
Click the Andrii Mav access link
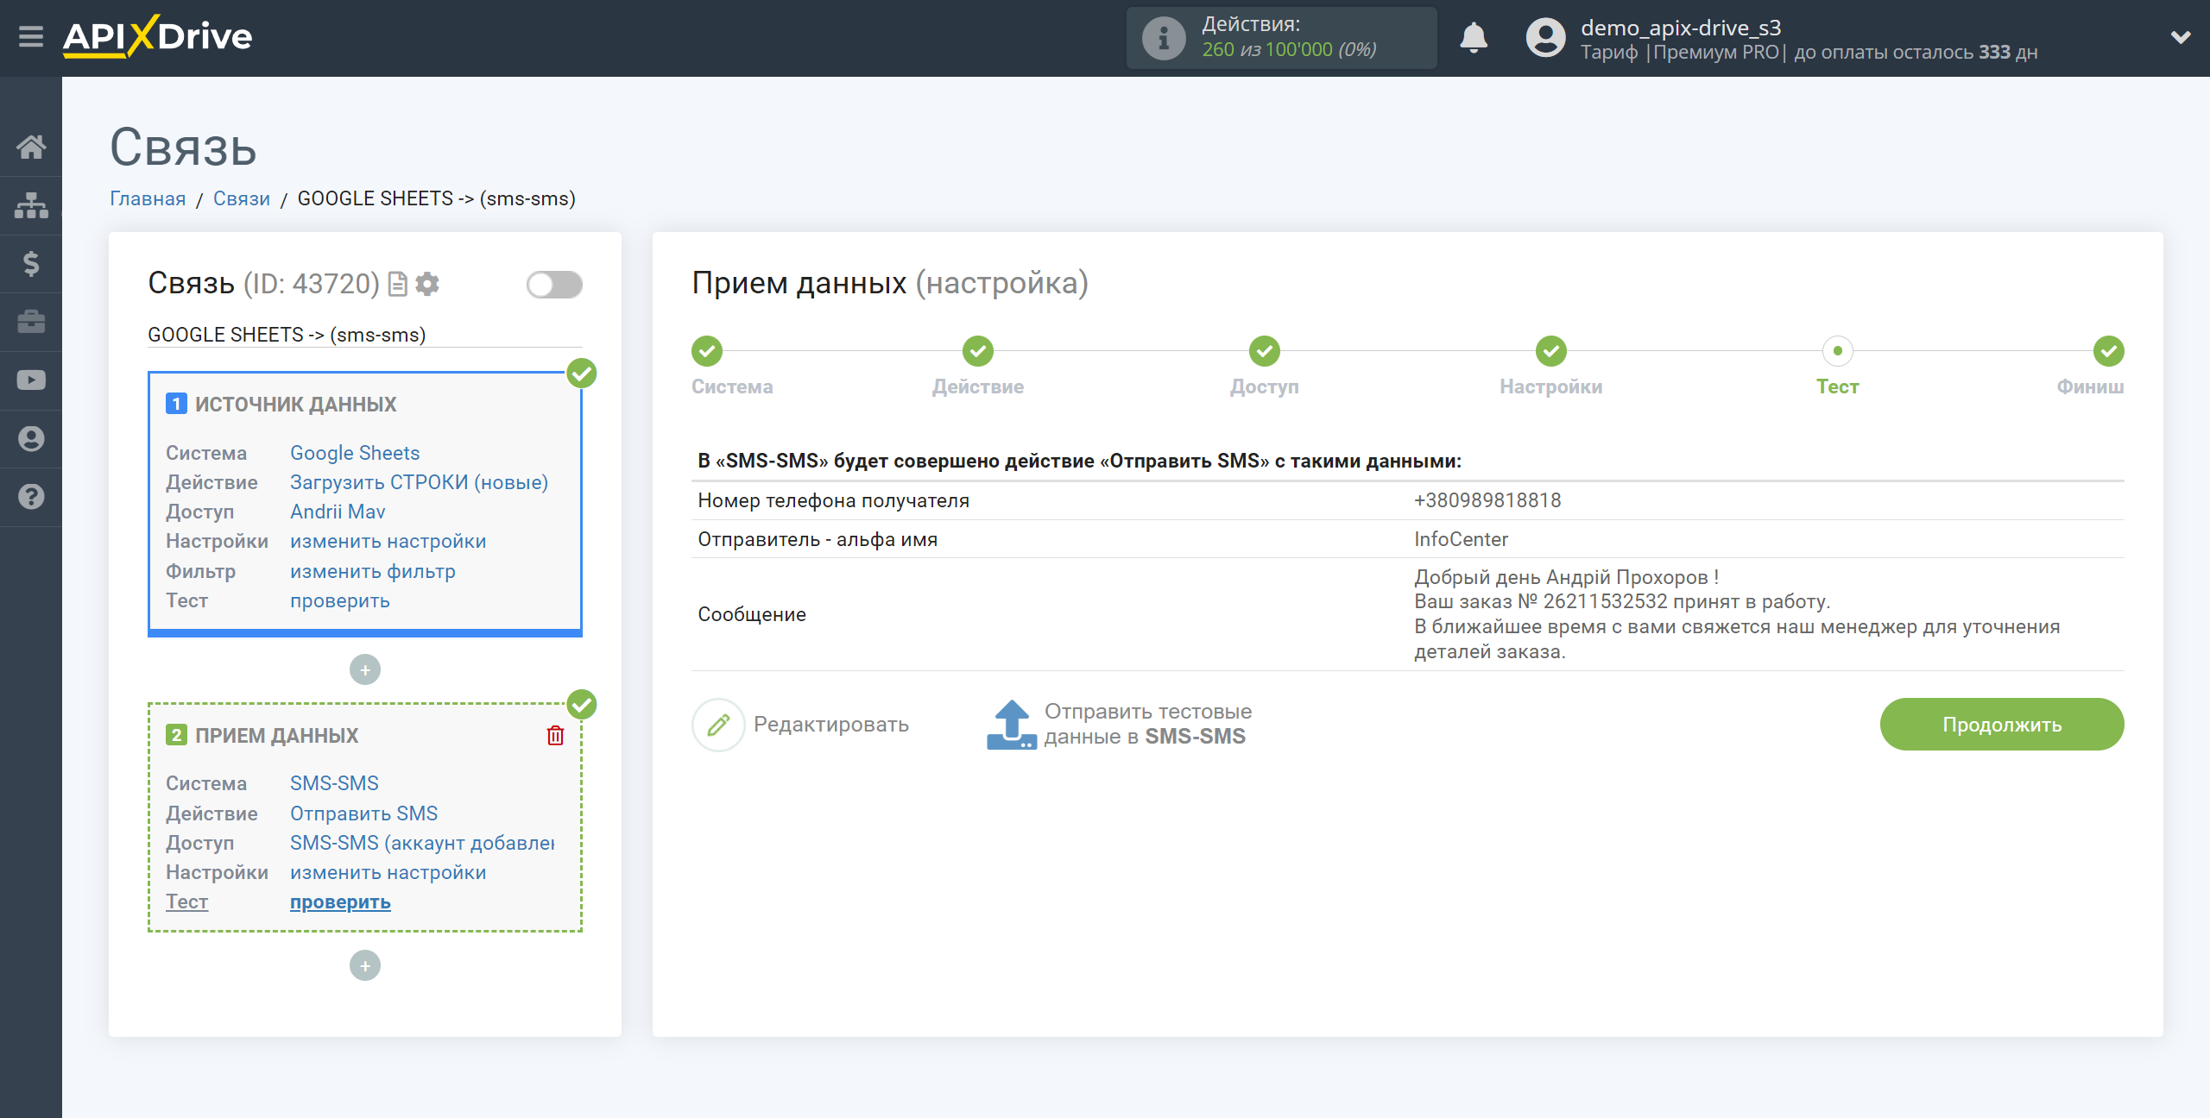338,512
